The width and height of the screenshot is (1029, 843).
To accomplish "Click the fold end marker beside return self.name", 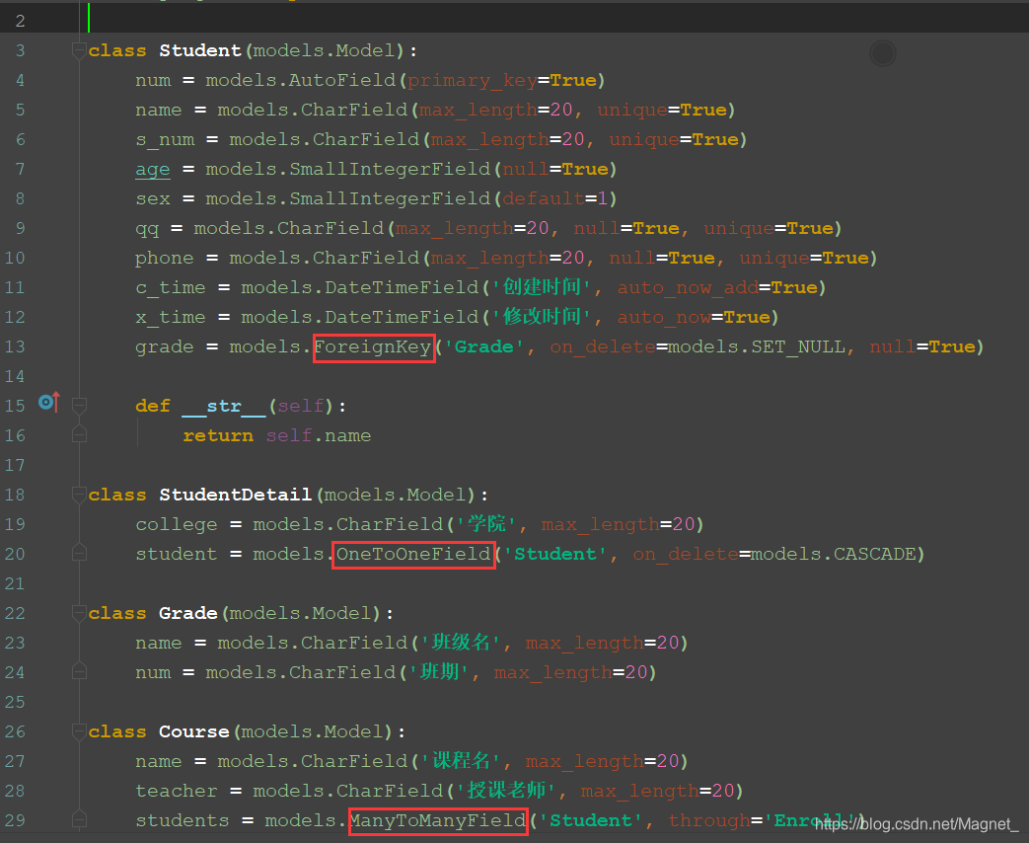I will pos(79,434).
